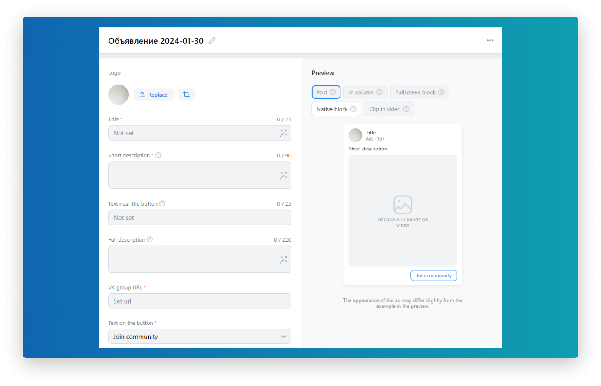The width and height of the screenshot is (601, 386).
Task: Click help icon beside Text near the button
Action: tap(162, 203)
